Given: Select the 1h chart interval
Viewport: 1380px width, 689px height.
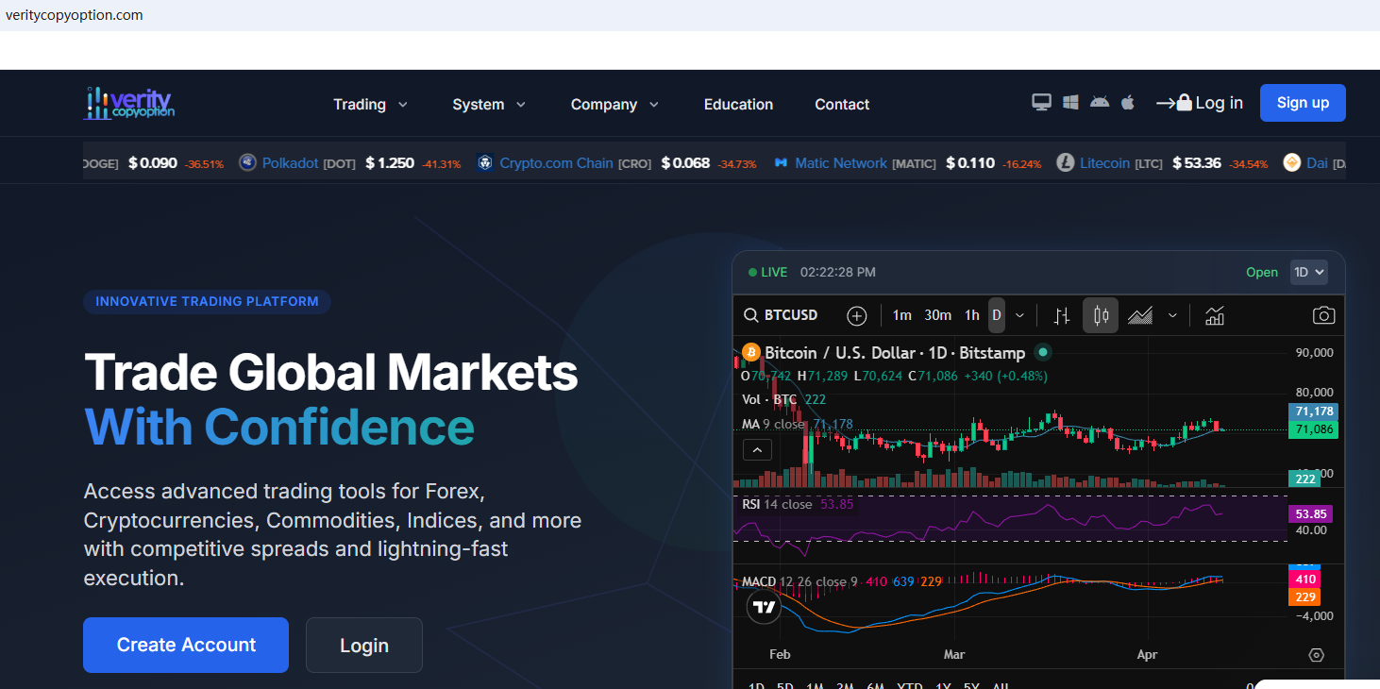Looking at the screenshot, I should 972,315.
